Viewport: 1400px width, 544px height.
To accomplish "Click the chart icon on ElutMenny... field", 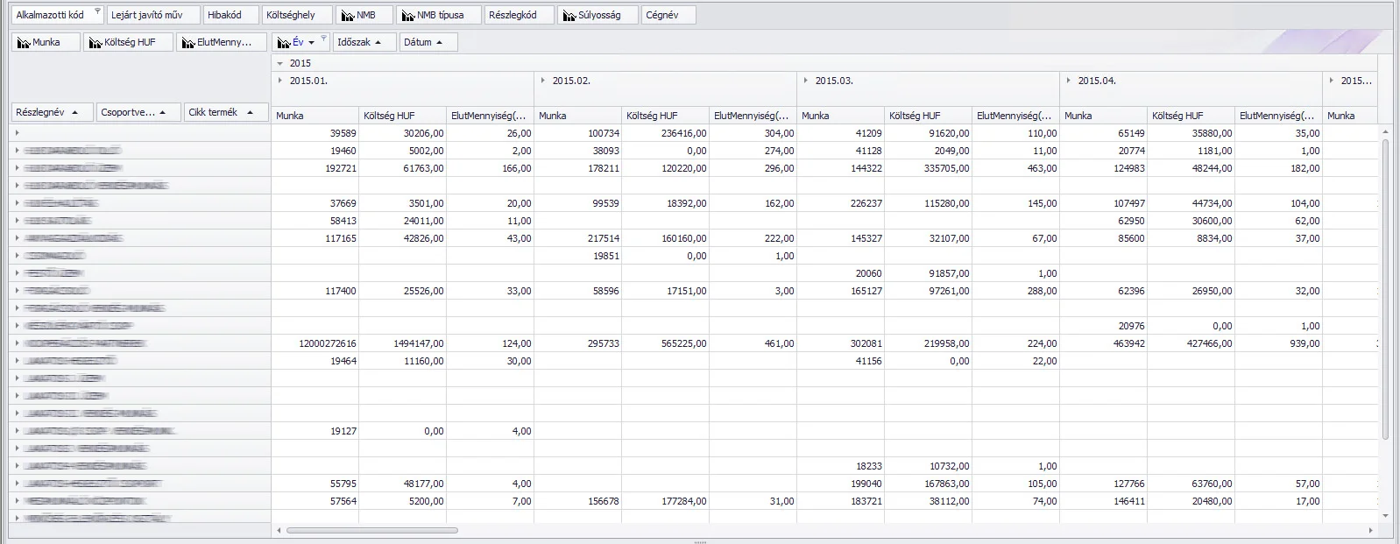I will (x=188, y=43).
